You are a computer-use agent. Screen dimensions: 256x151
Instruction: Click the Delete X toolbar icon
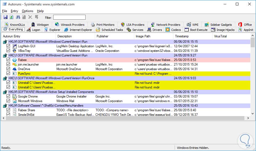coord(30,17)
